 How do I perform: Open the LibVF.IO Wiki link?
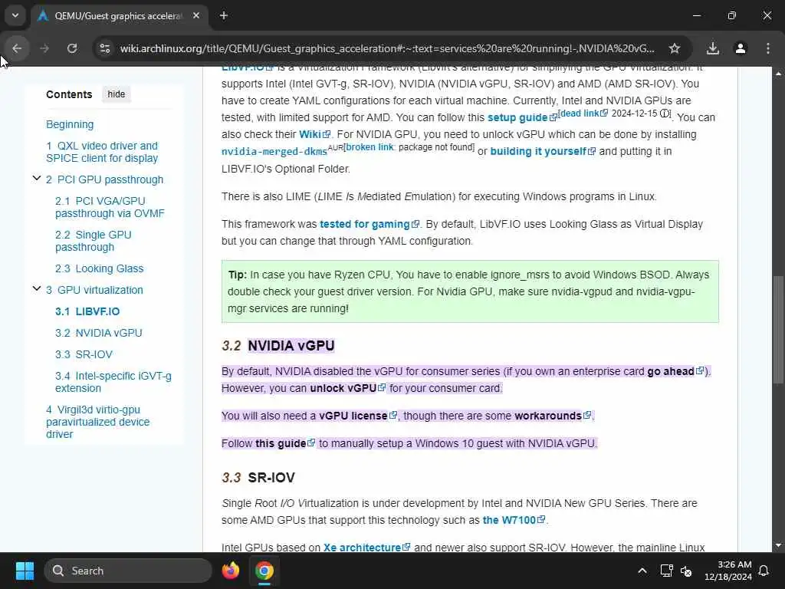click(315, 134)
